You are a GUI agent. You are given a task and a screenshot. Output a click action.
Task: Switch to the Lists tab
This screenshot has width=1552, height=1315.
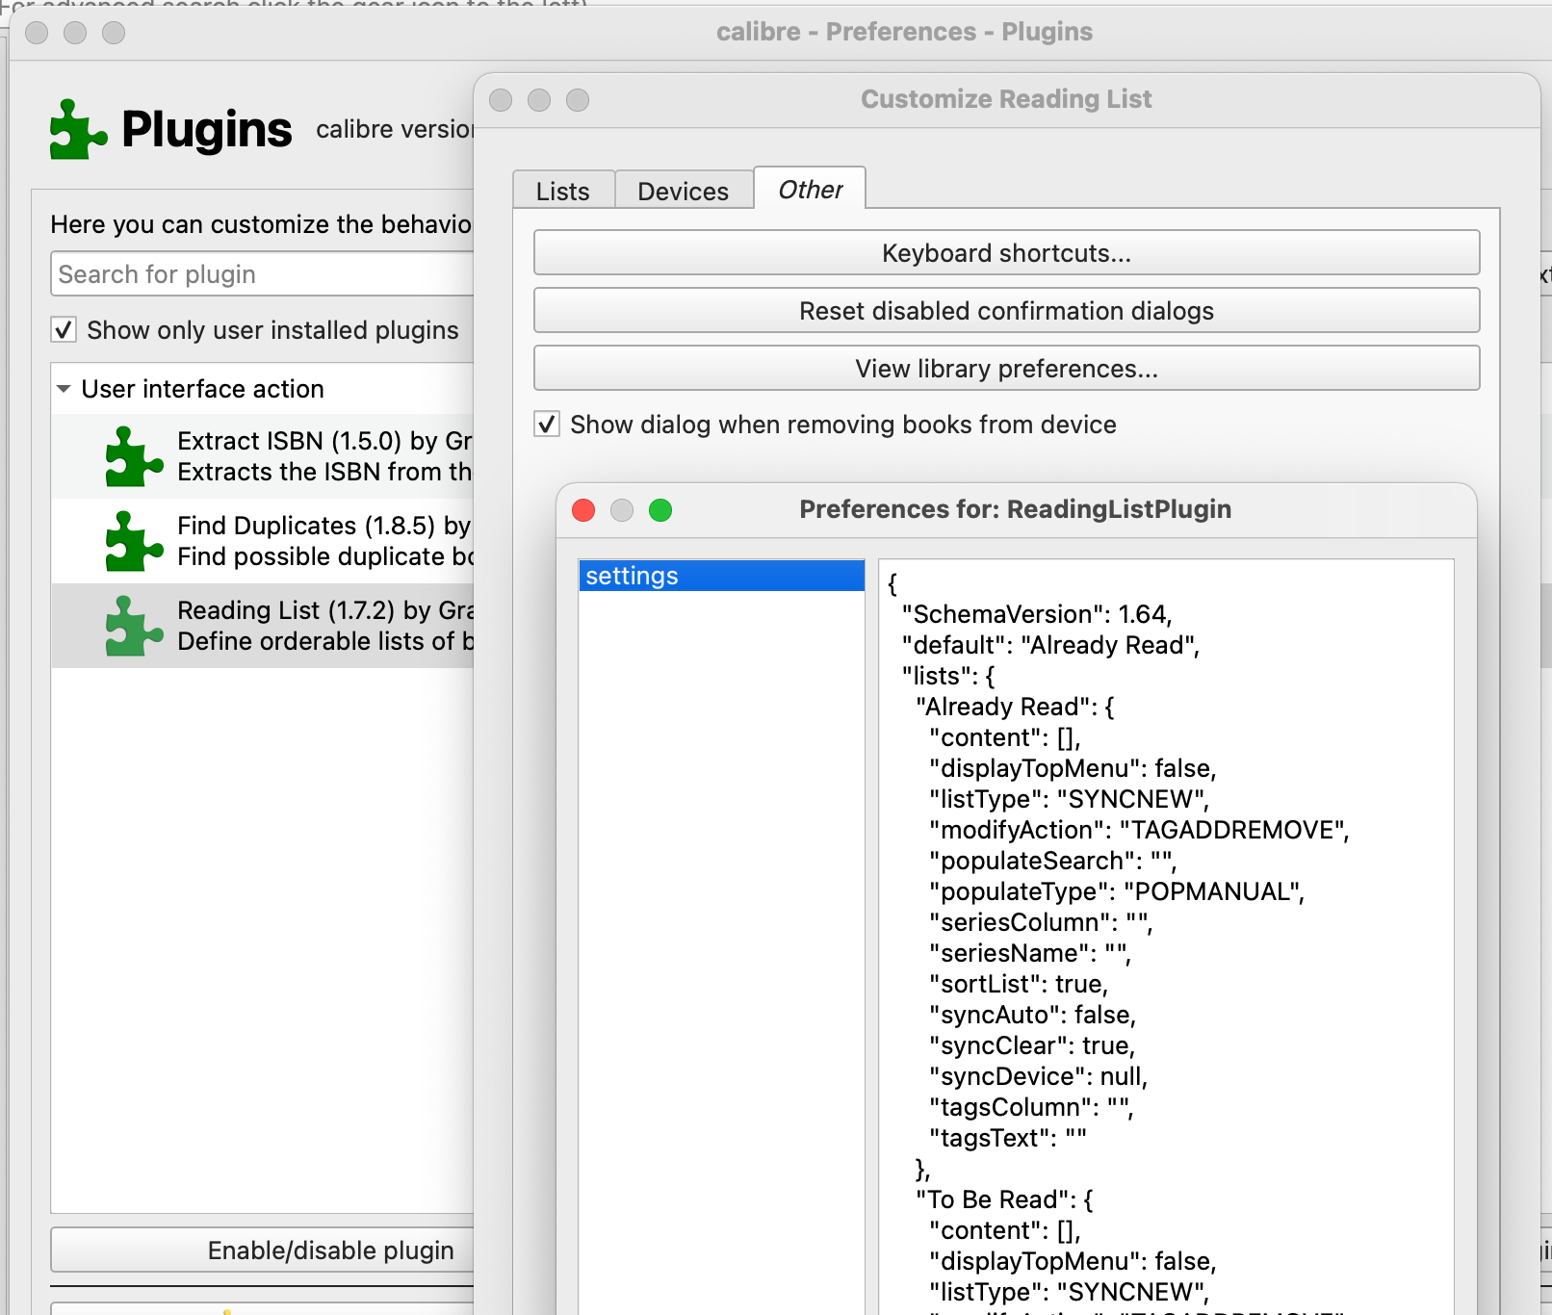pyautogui.click(x=563, y=192)
